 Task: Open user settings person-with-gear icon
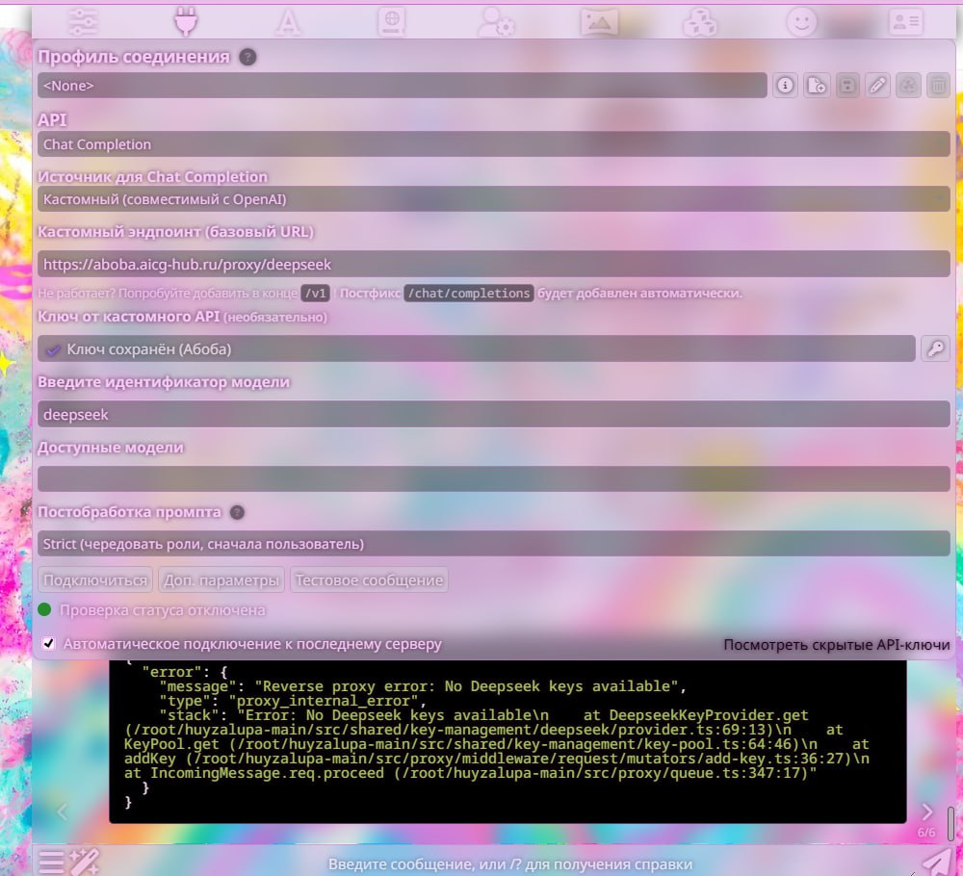[496, 23]
